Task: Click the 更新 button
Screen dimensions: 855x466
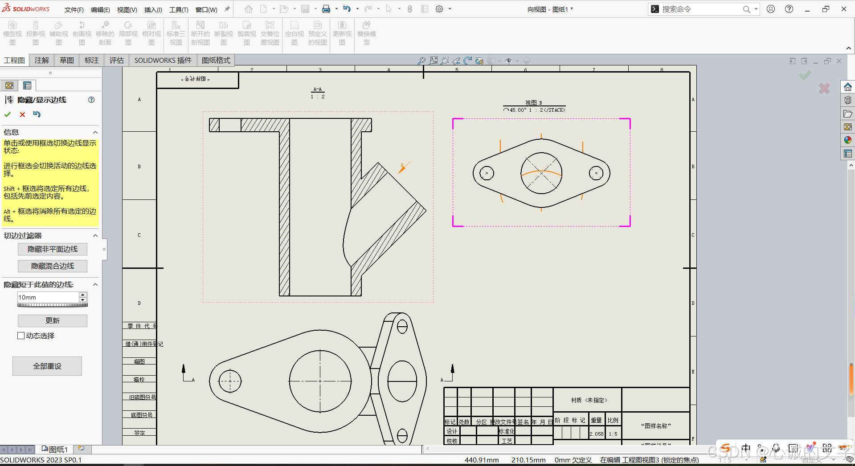Action: [x=53, y=321]
